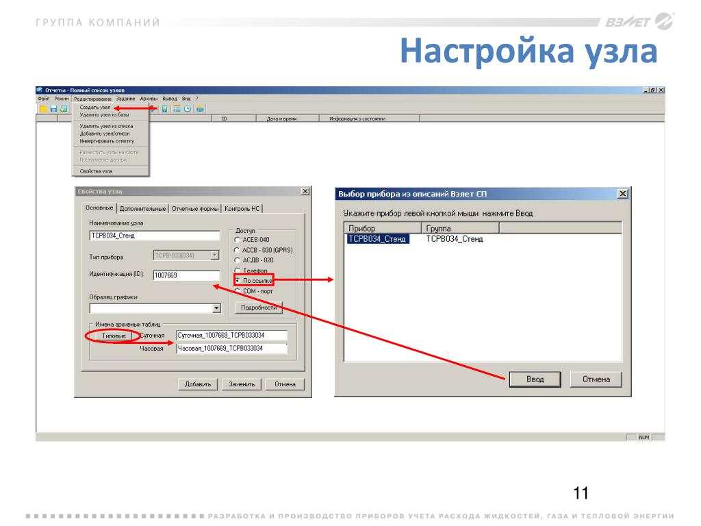Click the Идентификация (ID) input field
The width and height of the screenshot is (701, 526).
click(x=186, y=275)
